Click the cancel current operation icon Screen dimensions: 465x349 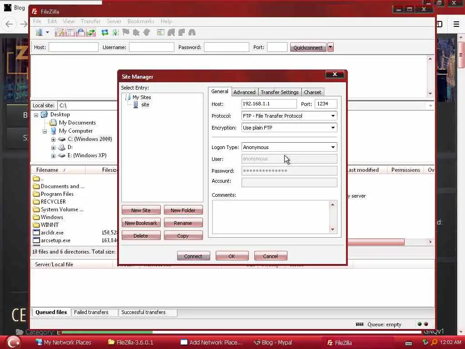pyautogui.click(x=126, y=32)
